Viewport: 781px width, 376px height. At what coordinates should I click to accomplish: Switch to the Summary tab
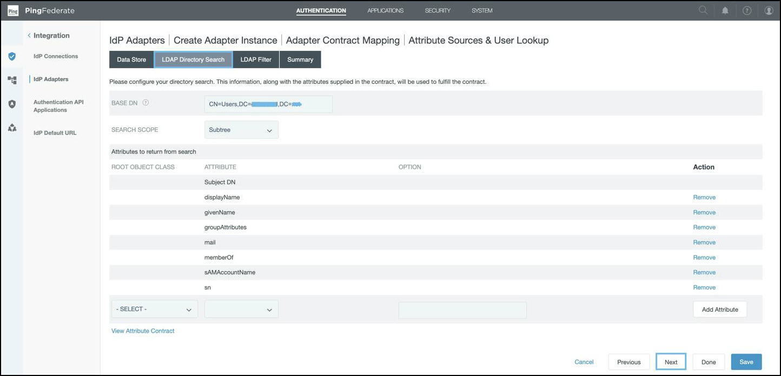point(300,59)
